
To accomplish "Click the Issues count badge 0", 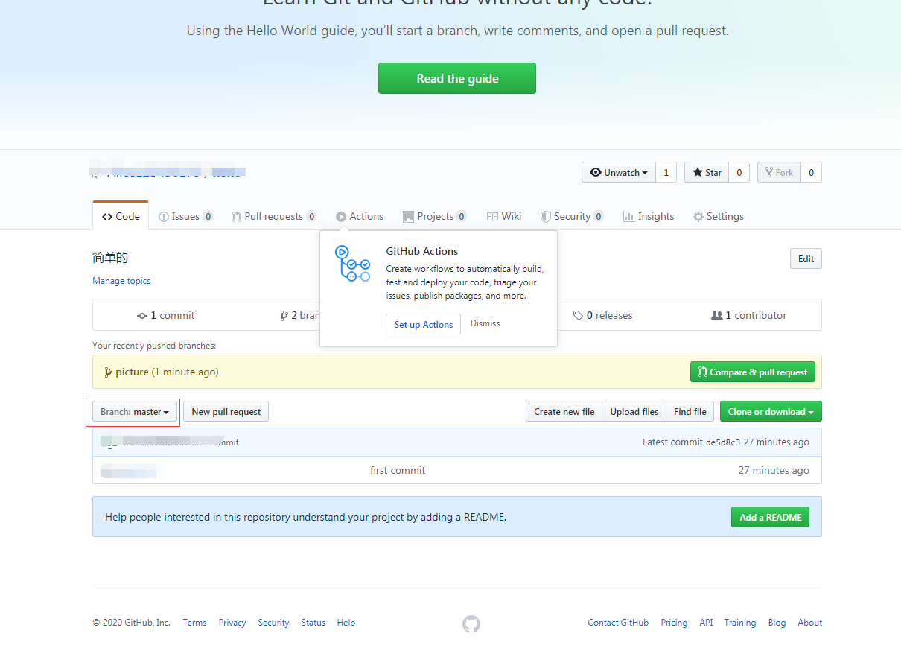I will pos(208,216).
